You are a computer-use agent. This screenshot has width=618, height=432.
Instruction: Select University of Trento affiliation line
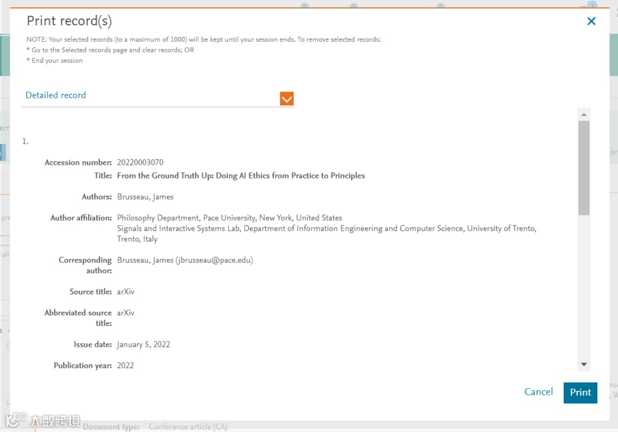327,233
